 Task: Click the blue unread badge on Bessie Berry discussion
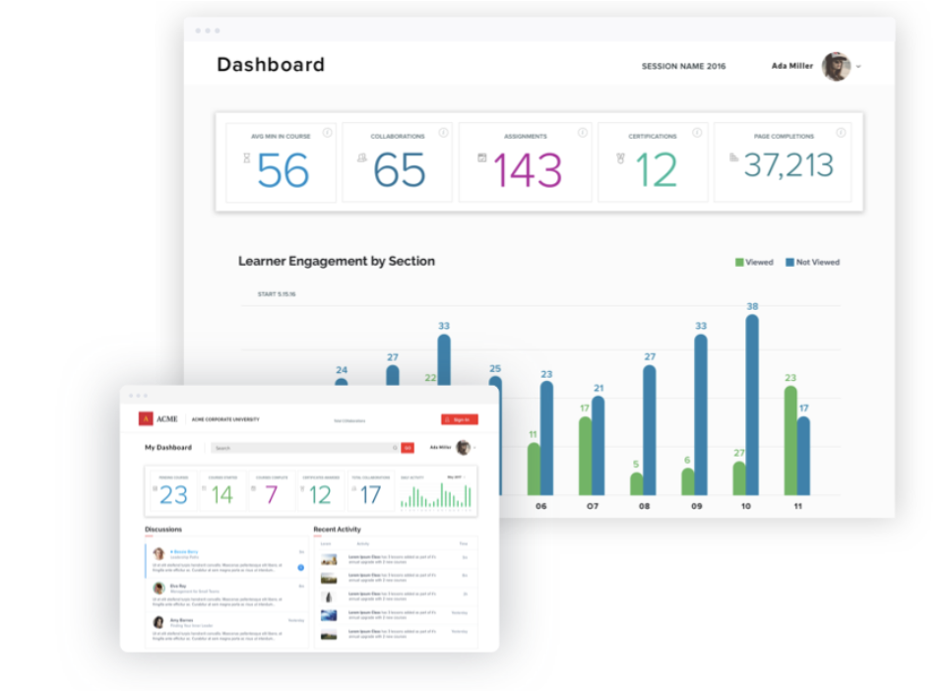[301, 568]
